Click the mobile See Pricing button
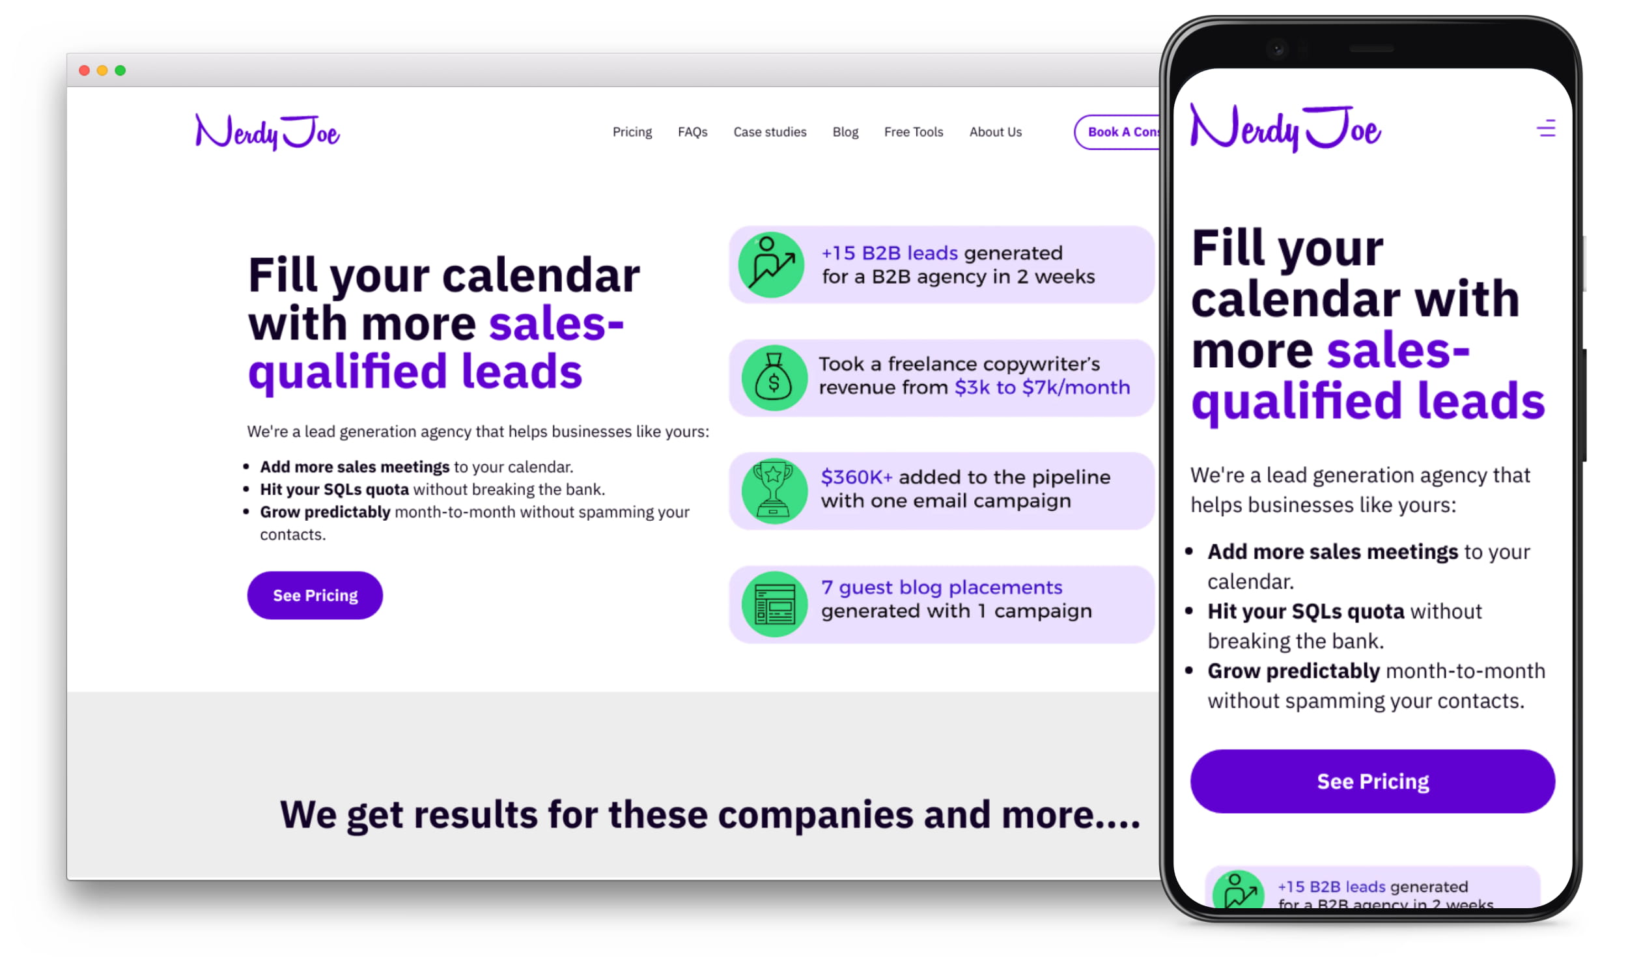The image size is (1628, 957). pyautogui.click(x=1371, y=781)
